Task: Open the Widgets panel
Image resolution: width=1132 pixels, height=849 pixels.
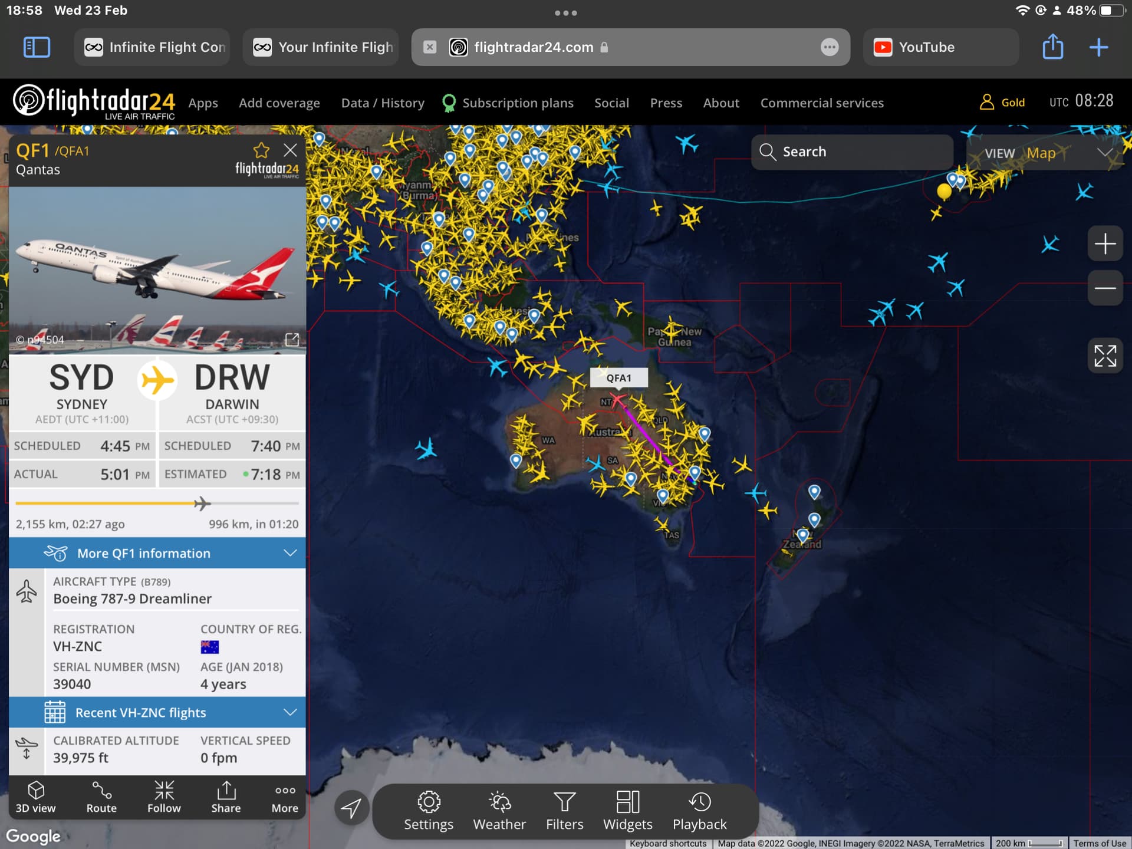Action: [627, 811]
